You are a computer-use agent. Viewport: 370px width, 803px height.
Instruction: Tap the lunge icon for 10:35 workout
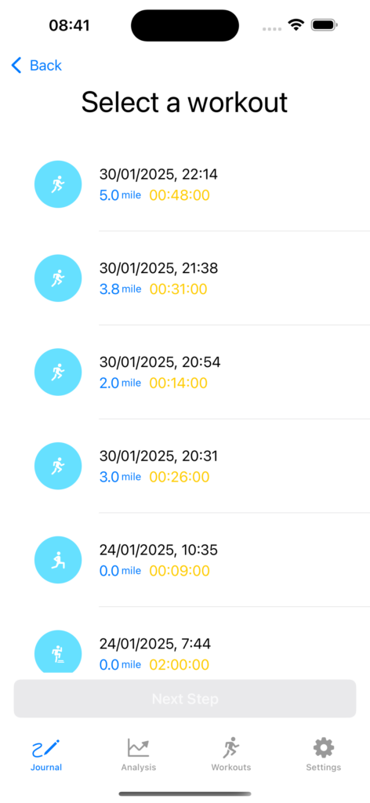[x=58, y=560]
